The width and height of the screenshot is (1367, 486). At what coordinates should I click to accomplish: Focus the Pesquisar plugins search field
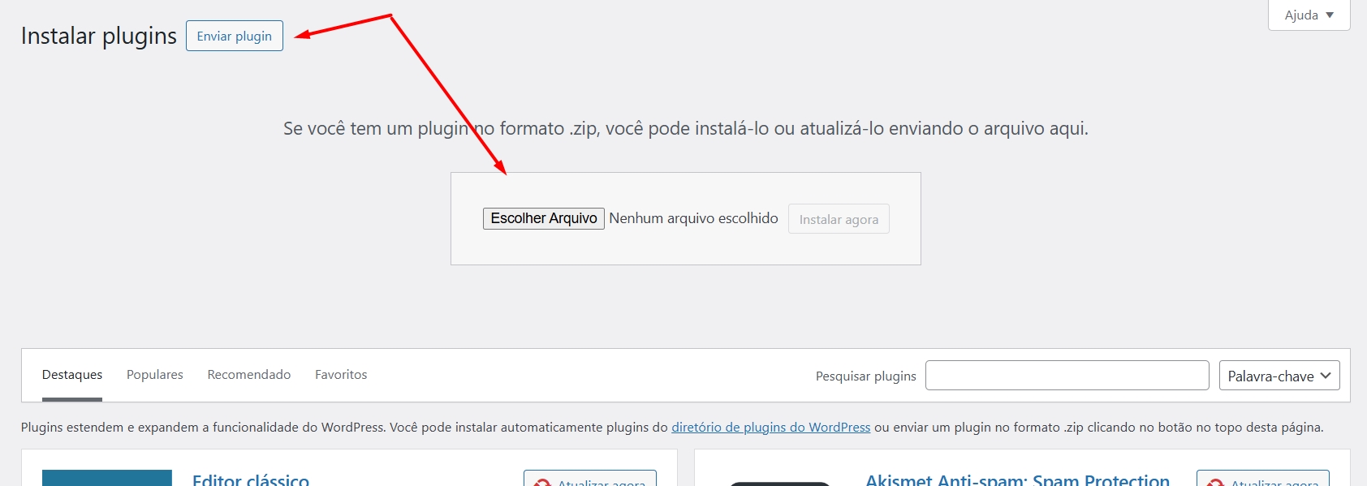point(1067,376)
